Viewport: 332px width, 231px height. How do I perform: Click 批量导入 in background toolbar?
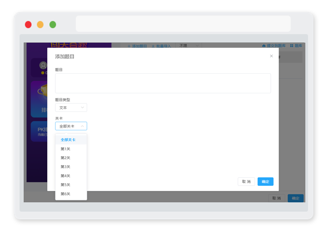tap(161, 46)
